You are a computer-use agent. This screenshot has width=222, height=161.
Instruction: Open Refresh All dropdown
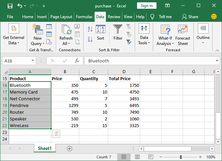click(x=66, y=35)
